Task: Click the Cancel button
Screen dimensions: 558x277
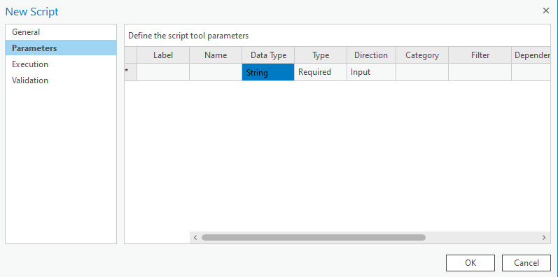Action: coord(526,263)
